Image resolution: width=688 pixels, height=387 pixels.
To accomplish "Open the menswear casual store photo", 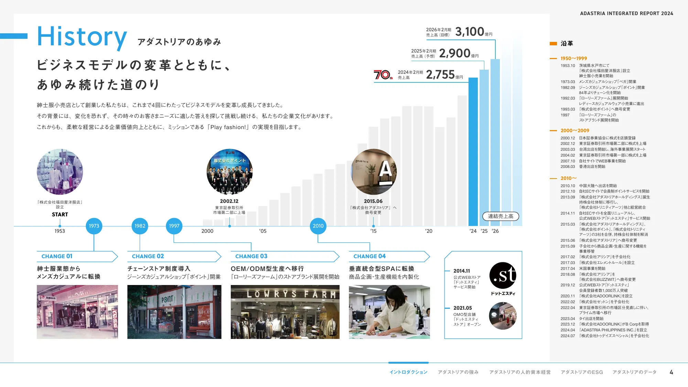I will 77,312.
